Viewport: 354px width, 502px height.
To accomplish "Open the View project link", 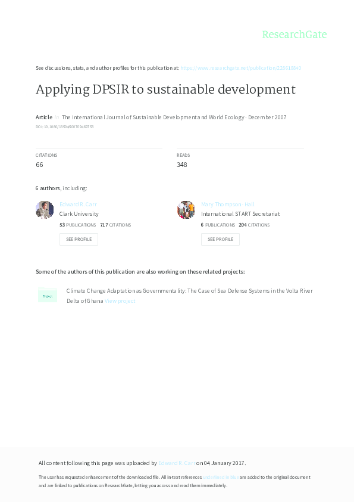I will coord(120,301).
